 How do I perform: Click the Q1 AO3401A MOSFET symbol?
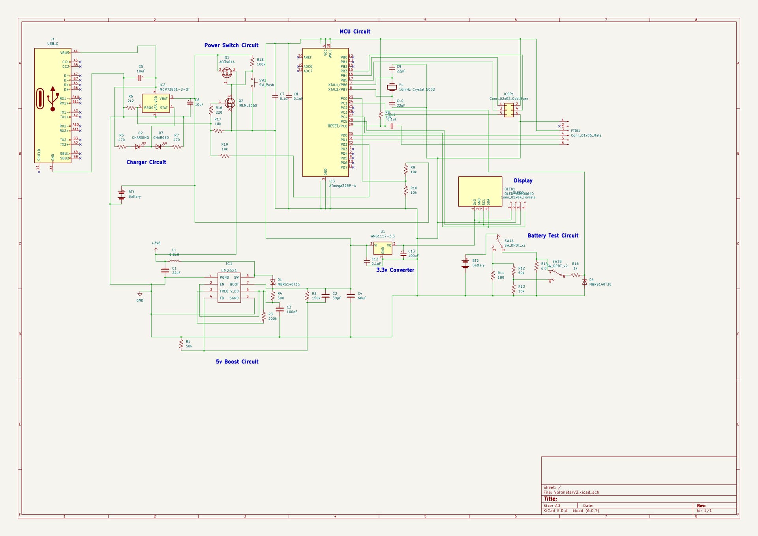point(227,73)
